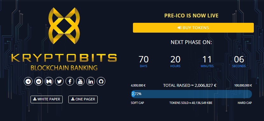The height and width of the screenshot is (121, 264).
Task: Open the Reddit social icon
Action: 38,81
